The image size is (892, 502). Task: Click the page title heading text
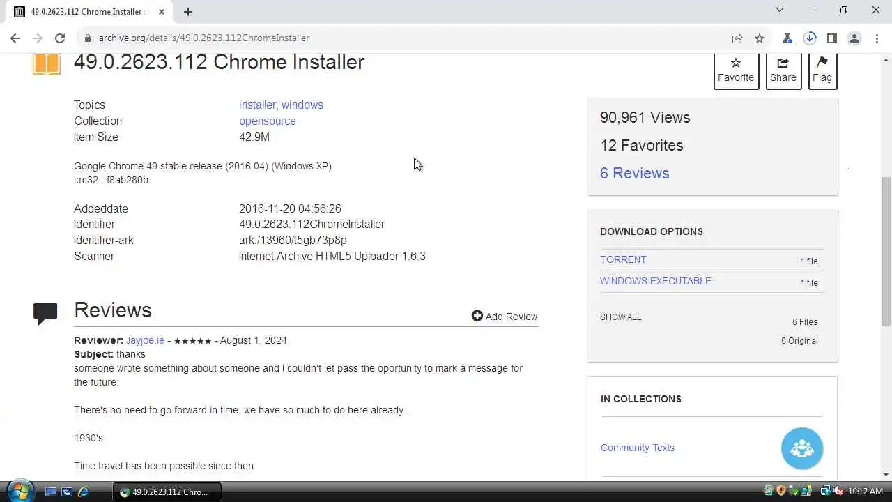[219, 61]
